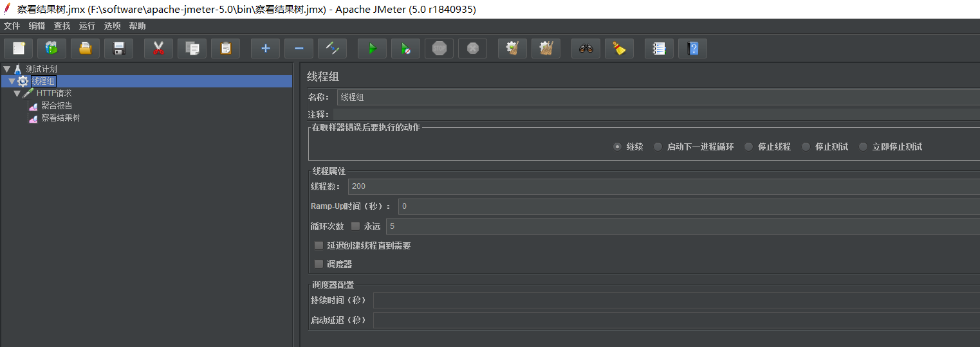Click the Ramp-Up时间 field
Image resolution: width=980 pixels, height=347 pixels.
689,206
